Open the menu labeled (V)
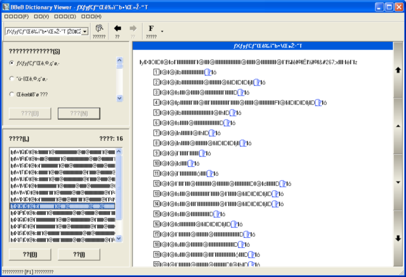Screen dimensions: 406x277 (x=41, y=16)
